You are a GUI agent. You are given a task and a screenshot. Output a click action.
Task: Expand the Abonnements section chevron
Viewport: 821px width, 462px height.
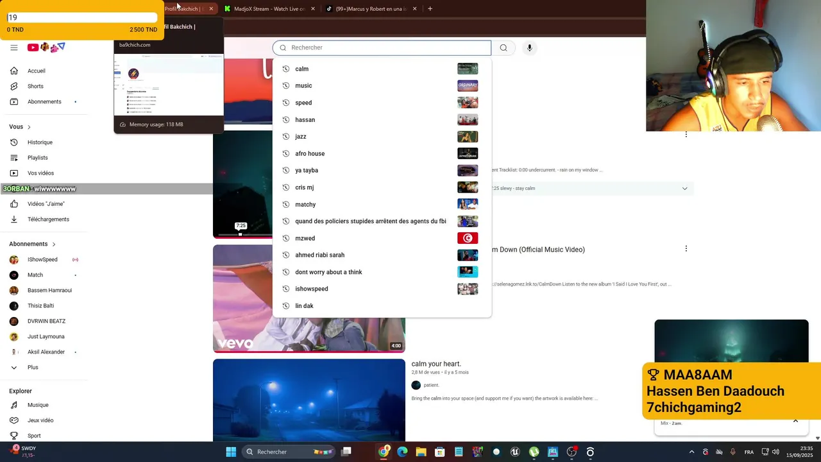pos(54,244)
